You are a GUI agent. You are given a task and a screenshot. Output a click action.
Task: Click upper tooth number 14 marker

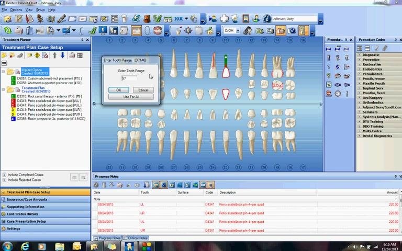pos(277,40)
